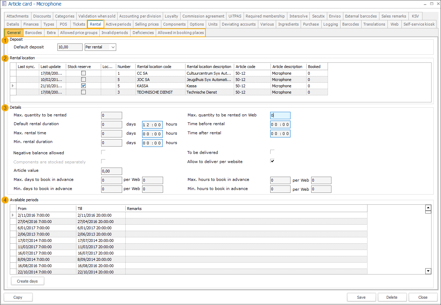
Task: Click the Article card window title icon
Action: (x=4, y=4)
